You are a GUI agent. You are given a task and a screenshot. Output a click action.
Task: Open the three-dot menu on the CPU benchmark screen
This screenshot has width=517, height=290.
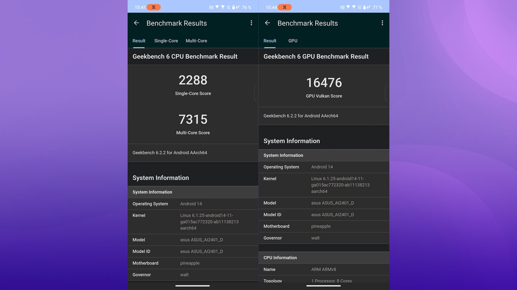pos(251,23)
